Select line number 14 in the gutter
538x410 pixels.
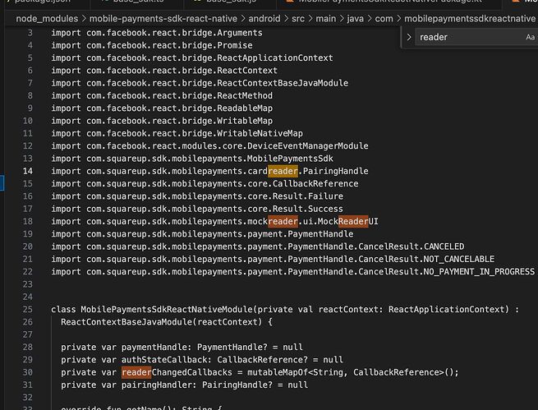click(x=28, y=171)
